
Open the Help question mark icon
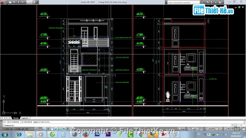click(220, 2)
